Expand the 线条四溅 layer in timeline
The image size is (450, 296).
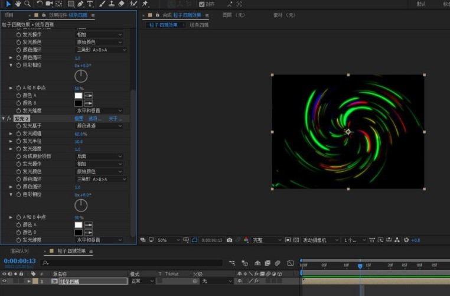pyautogui.click(x=29, y=281)
